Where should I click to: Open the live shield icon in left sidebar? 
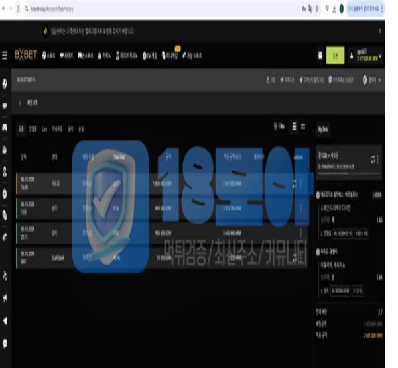point(5,105)
